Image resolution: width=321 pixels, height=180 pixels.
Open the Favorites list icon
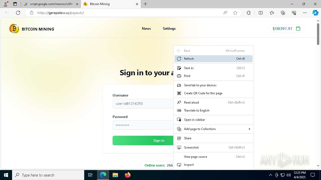[x=272, y=13]
